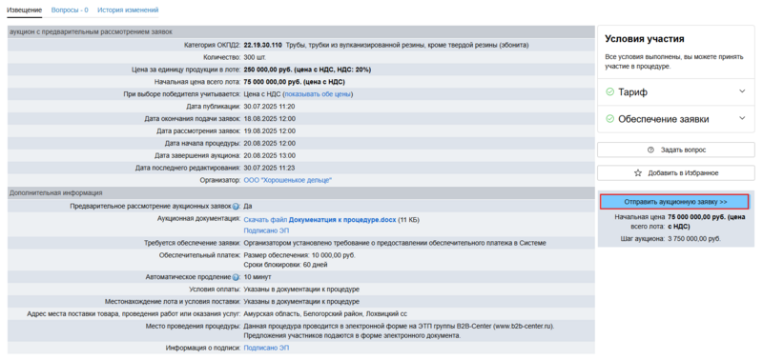This screenshot has height=360, width=763.
Task: Add procedure via Добавить в Избранное button
Action: pyautogui.click(x=676, y=173)
